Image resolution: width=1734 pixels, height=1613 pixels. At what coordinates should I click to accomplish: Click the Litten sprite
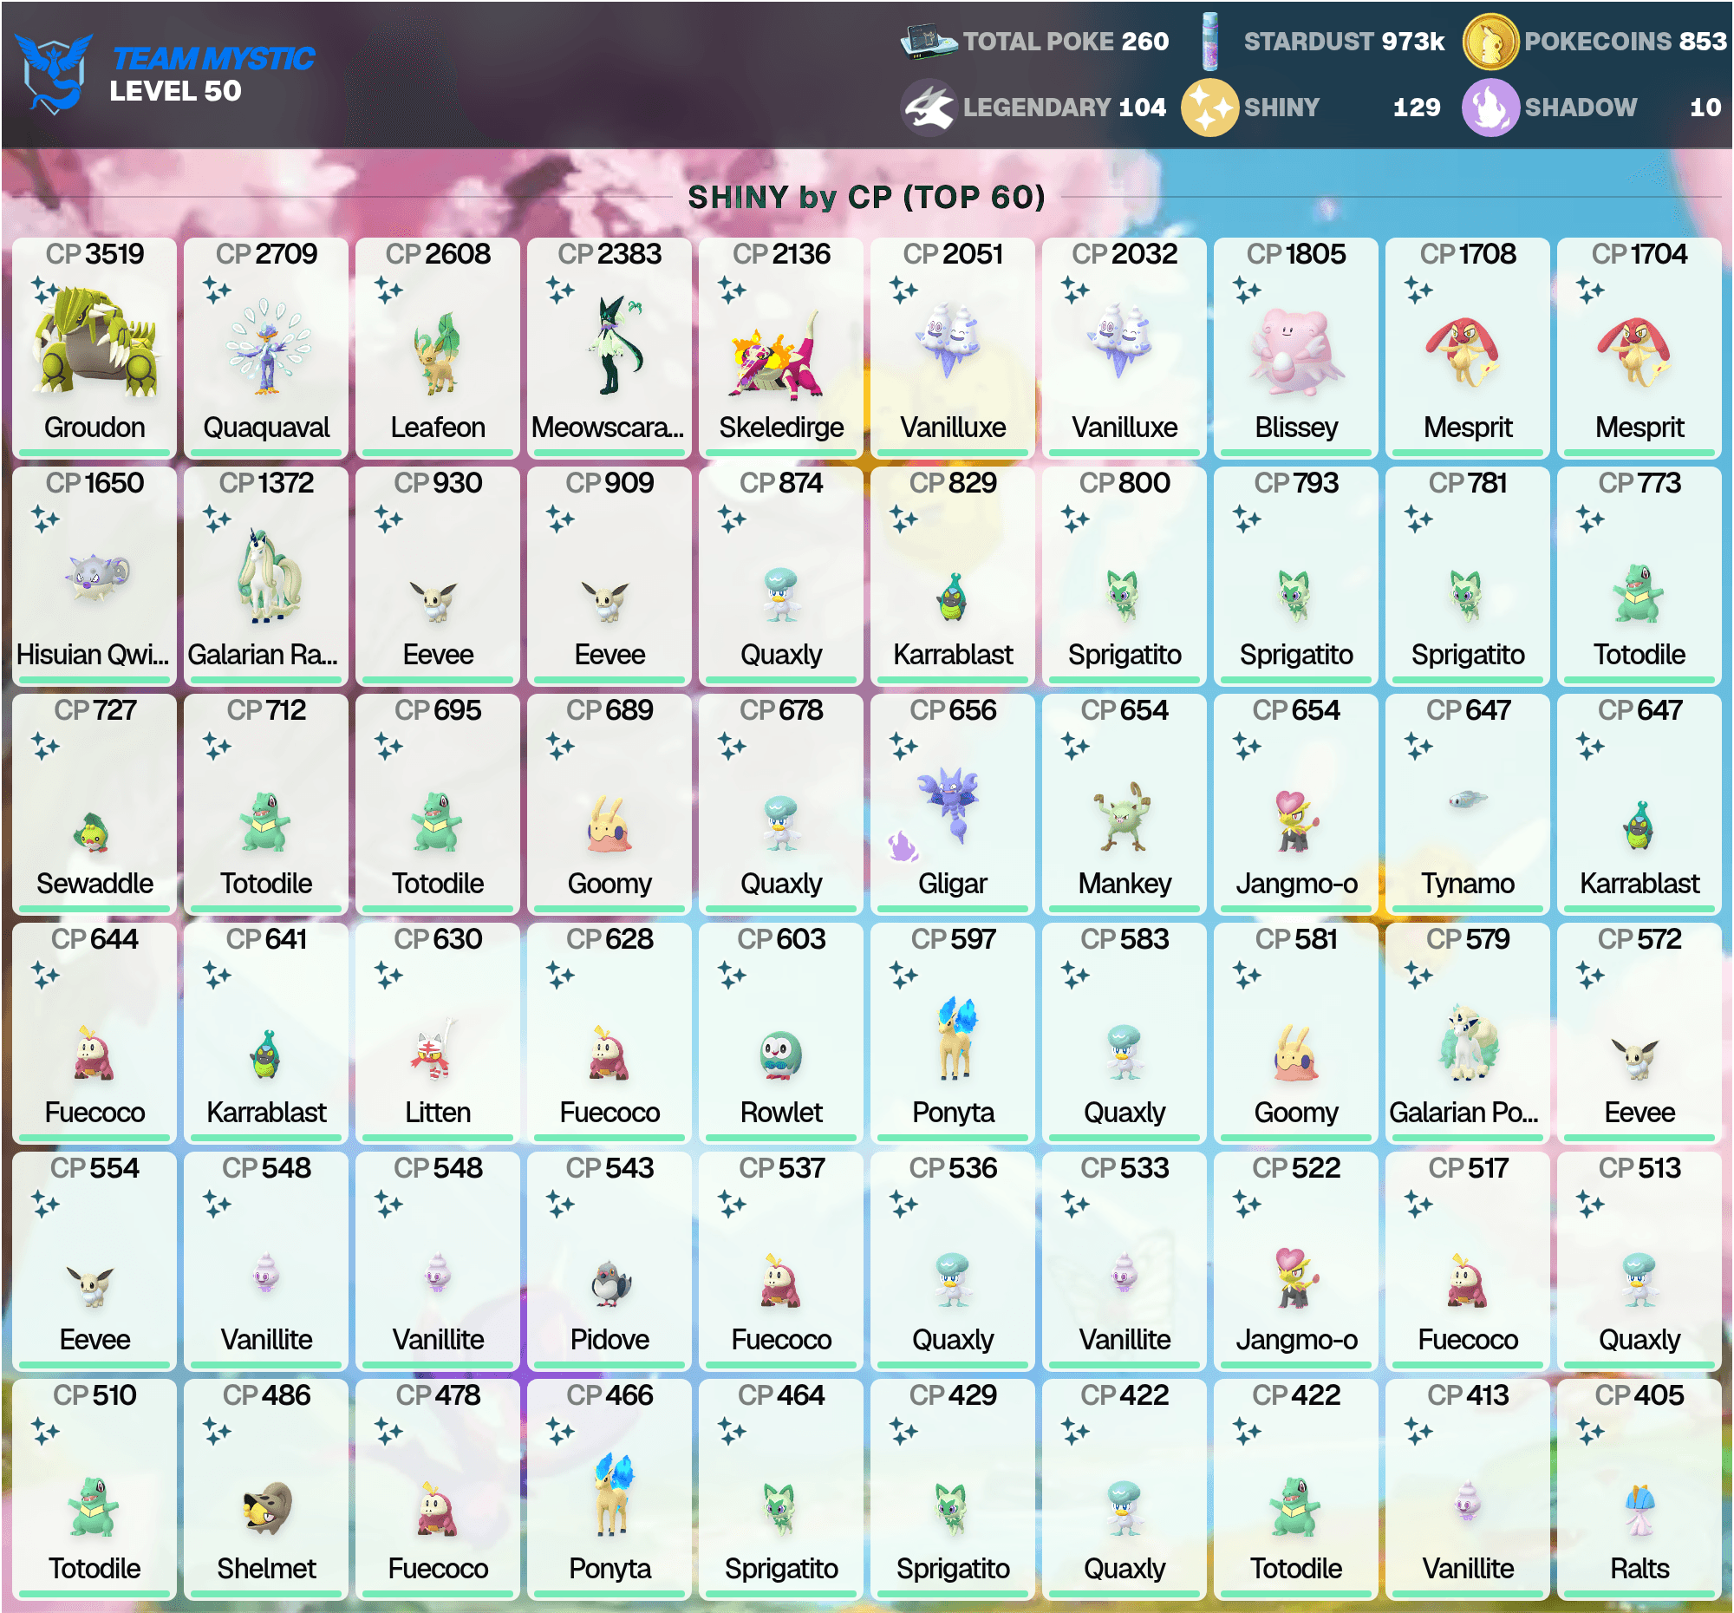(434, 1048)
